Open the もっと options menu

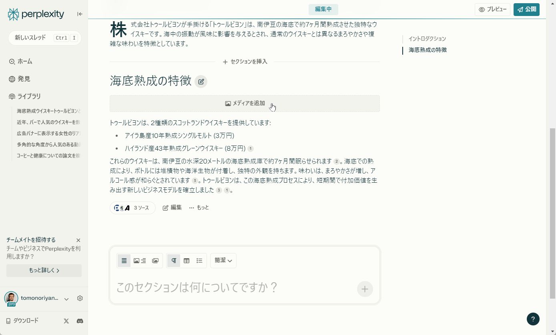click(x=199, y=207)
